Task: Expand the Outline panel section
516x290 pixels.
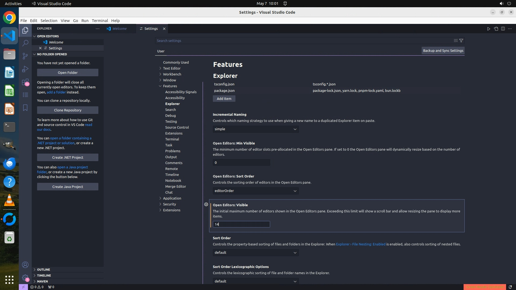Action: click(44, 269)
